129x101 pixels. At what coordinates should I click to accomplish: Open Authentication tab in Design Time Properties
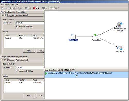pos(21,60)
